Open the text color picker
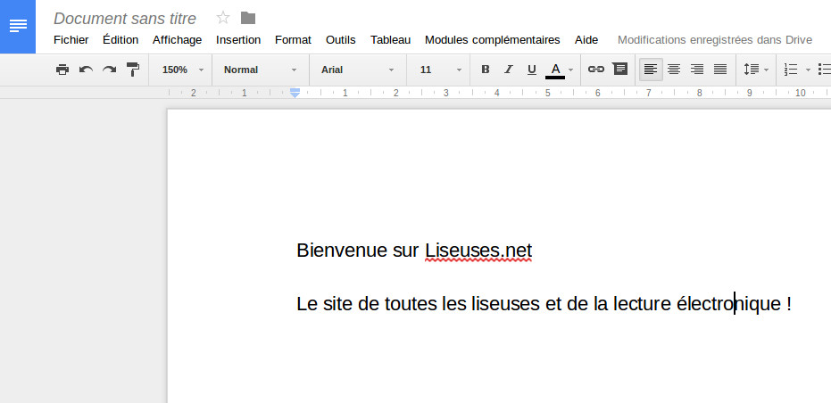The width and height of the screenshot is (831, 403). point(555,70)
